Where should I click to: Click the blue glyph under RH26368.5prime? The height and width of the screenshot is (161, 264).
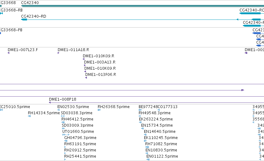pos(99,110)
